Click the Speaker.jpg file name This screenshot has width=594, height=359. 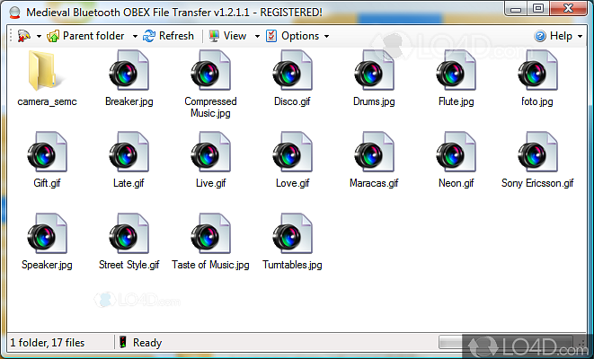pyautogui.click(x=47, y=265)
